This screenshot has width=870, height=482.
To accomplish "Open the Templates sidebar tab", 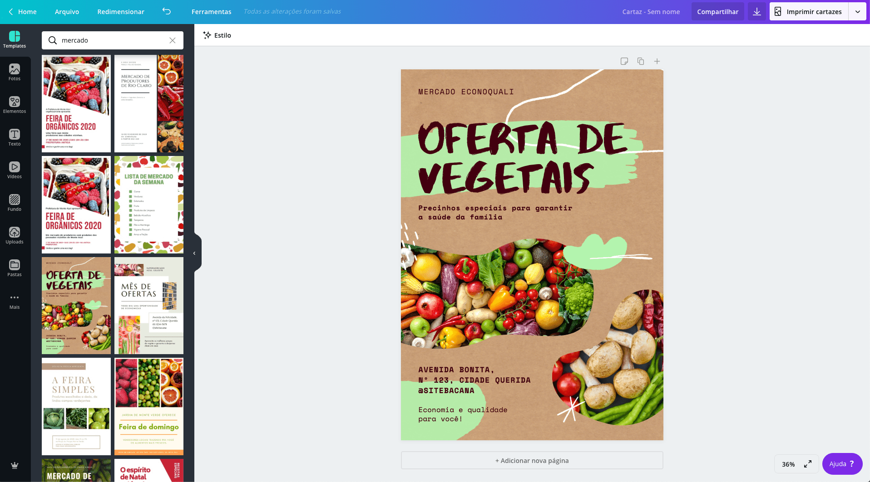I will (15, 40).
